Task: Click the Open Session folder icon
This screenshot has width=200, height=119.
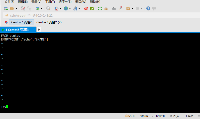Action: pos(12,8)
